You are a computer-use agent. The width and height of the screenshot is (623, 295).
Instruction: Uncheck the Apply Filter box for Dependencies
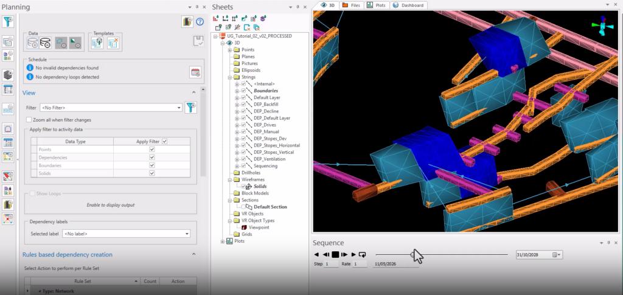[x=151, y=157]
